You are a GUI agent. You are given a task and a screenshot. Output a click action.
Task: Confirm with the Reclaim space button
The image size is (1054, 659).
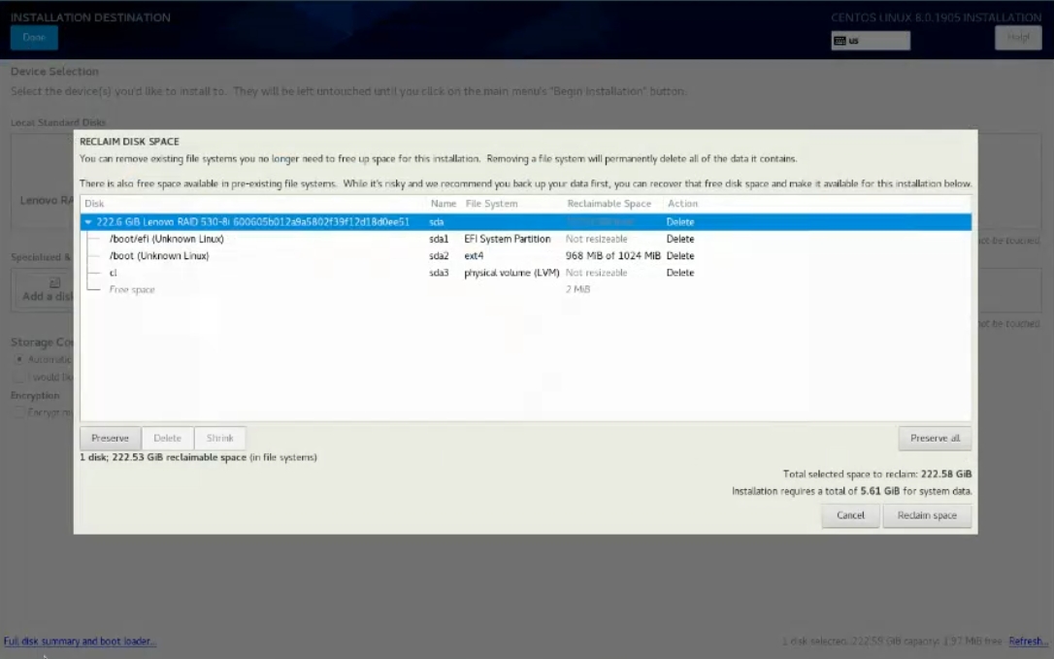click(926, 515)
